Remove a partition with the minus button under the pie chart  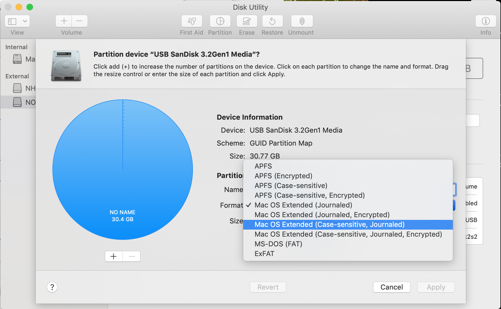pos(132,256)
